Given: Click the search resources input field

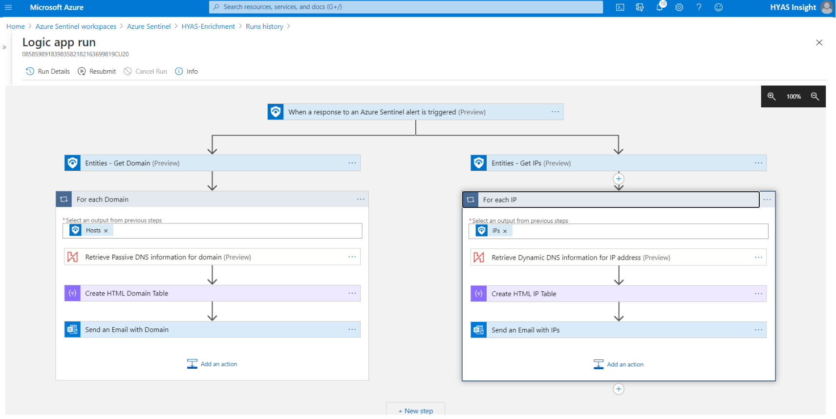Looking at the screenshot, I should (406, 7).
